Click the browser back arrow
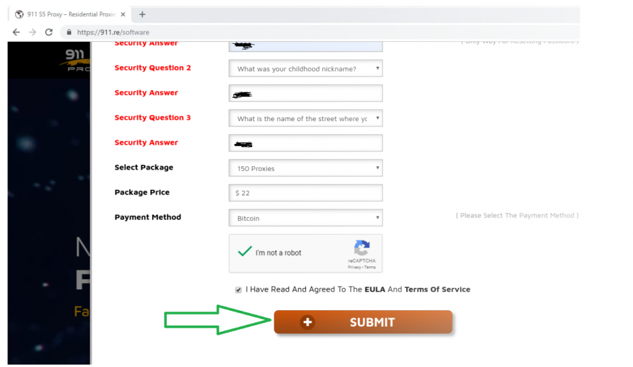 click(x=16, y=32)
